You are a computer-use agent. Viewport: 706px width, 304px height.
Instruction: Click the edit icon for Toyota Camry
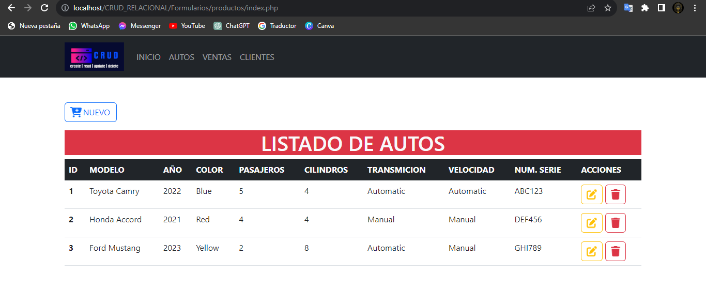(591, 194)
